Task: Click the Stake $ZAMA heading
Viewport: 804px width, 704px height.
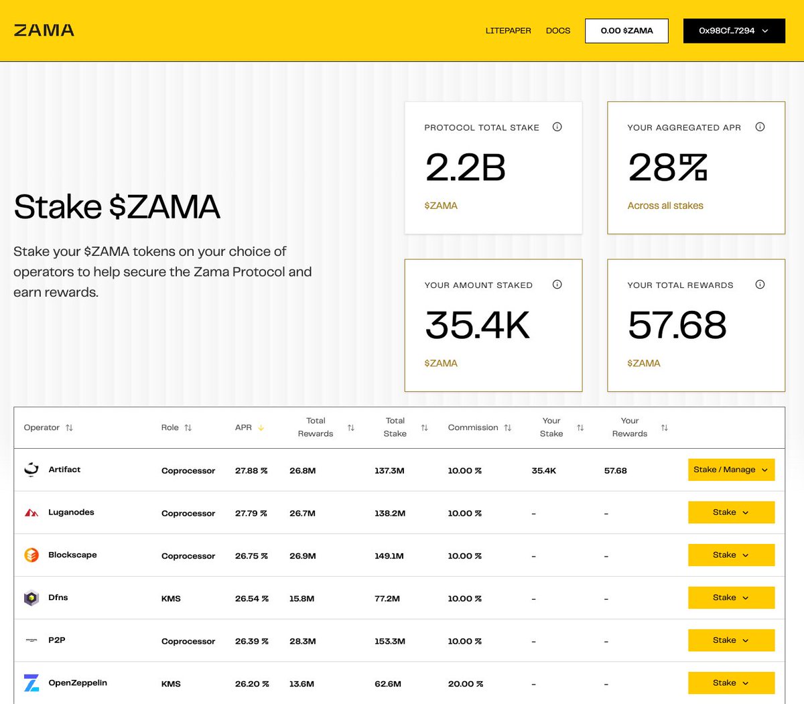Action: (x=117, y=207)
